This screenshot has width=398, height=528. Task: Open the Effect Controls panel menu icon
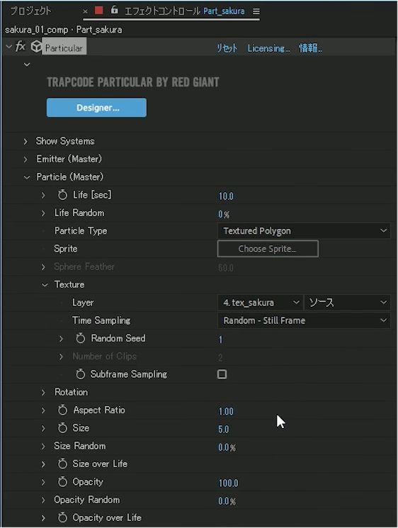click(x=256, y=11)
